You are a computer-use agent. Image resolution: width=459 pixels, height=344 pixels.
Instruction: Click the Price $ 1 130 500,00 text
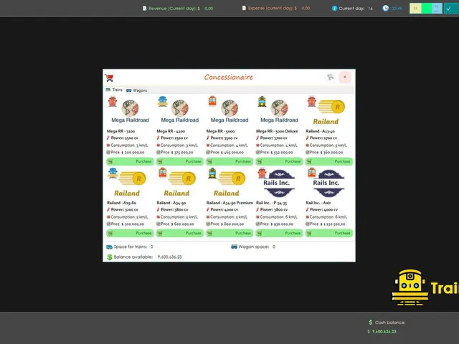click(327, 224)
